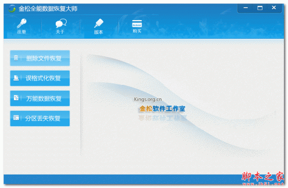Open the 注册 (register) key icon
The width and height of the screenshot is (288, 188).
22,26
